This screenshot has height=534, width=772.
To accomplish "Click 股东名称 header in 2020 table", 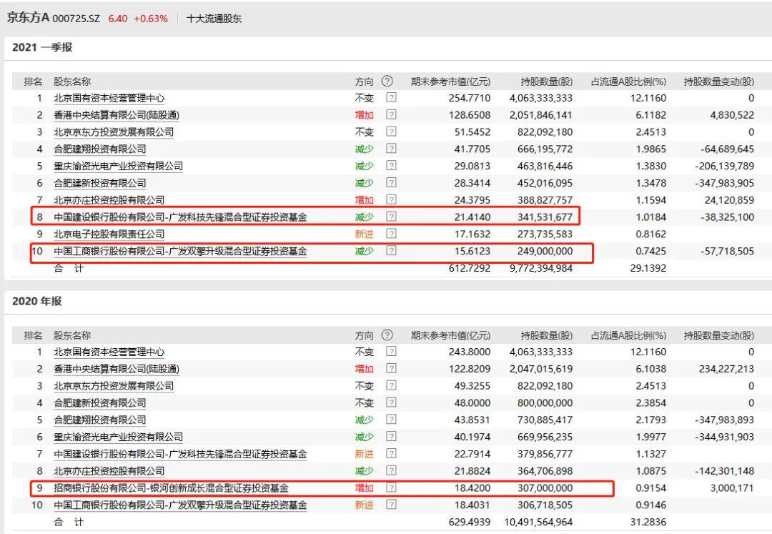I will [72, 336].
